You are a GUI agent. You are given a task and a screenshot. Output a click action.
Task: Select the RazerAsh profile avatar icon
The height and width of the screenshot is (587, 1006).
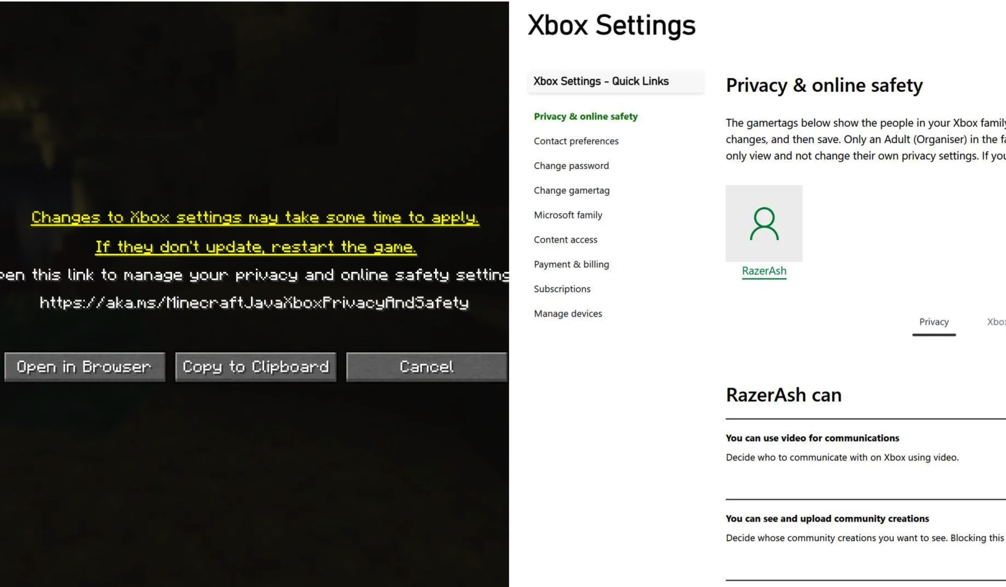764,223
